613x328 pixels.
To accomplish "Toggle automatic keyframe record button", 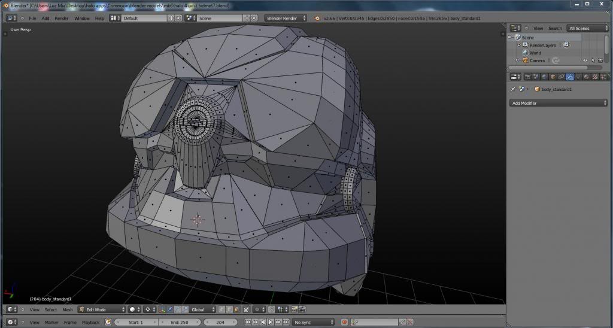I will (x=344, y=322).
